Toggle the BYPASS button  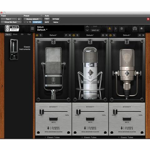tap(56, 19)
